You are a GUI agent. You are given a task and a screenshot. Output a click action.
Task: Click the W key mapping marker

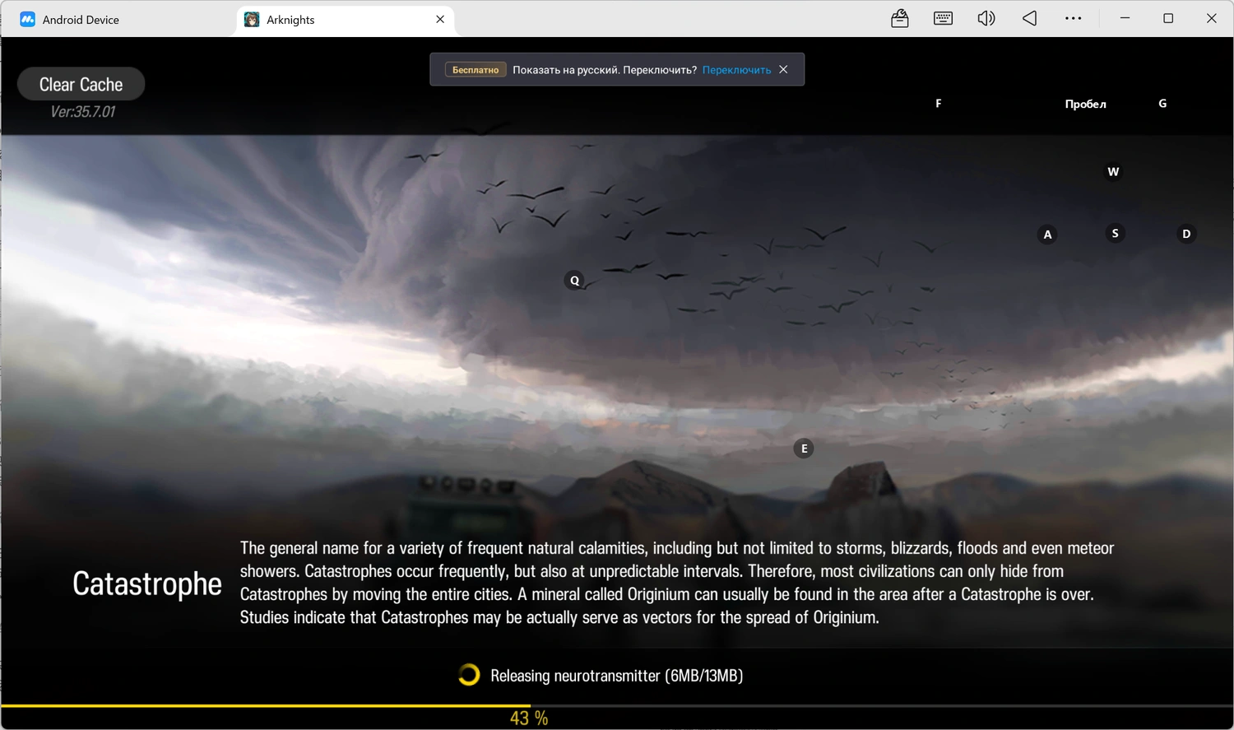1113,172
